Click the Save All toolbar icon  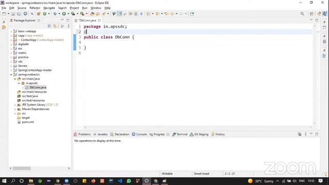click(x=19, y=14)
